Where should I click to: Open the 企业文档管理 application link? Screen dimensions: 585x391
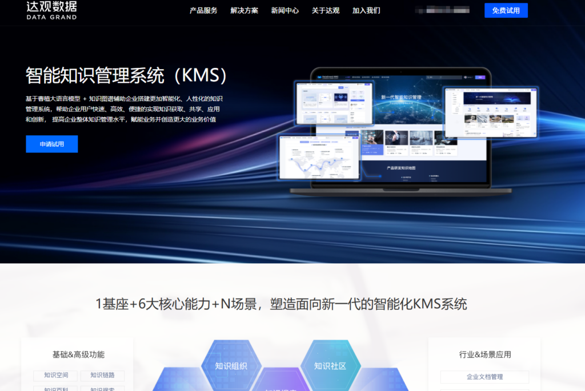click(x=485, y=377)
